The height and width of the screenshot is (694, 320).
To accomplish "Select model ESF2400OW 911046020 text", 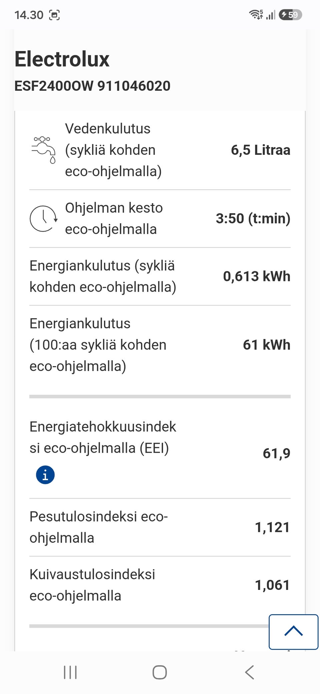I will (x=92, y=86).
